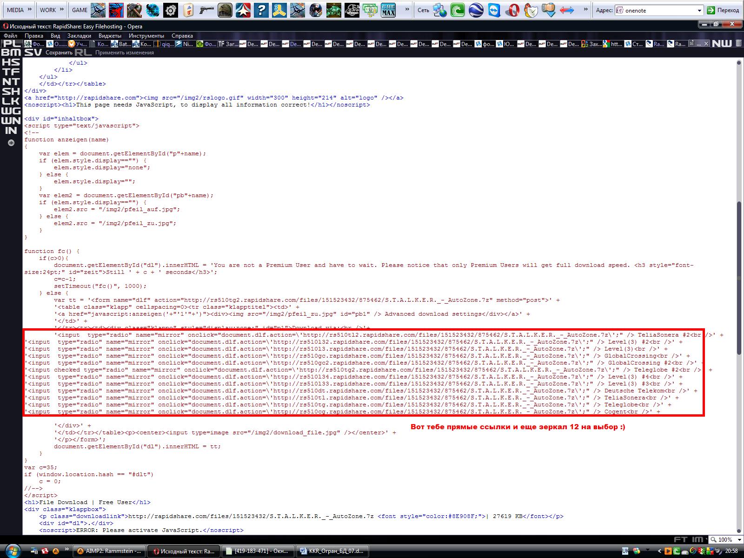Viewport: 744px width, 558px height.
Task: Open the red Opera browser icon
Action: [x=512, y=10]
